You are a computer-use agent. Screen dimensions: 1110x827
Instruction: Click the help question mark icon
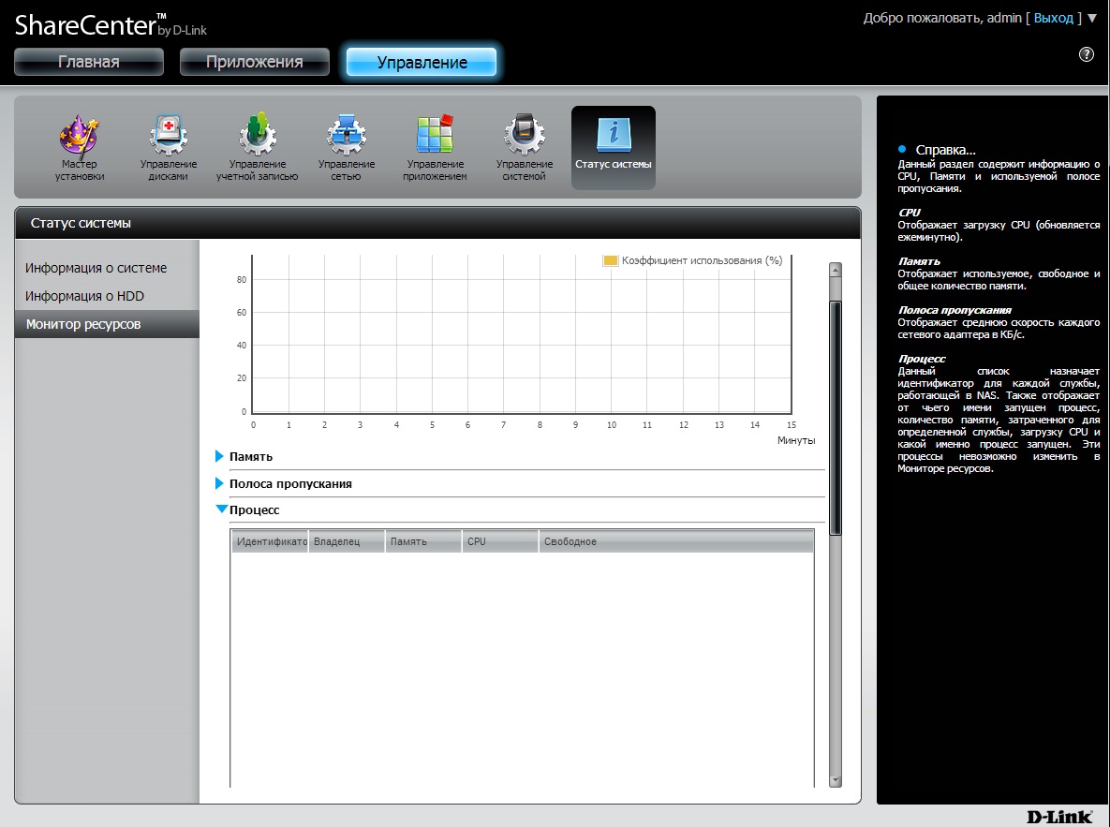pos(1087,54)
